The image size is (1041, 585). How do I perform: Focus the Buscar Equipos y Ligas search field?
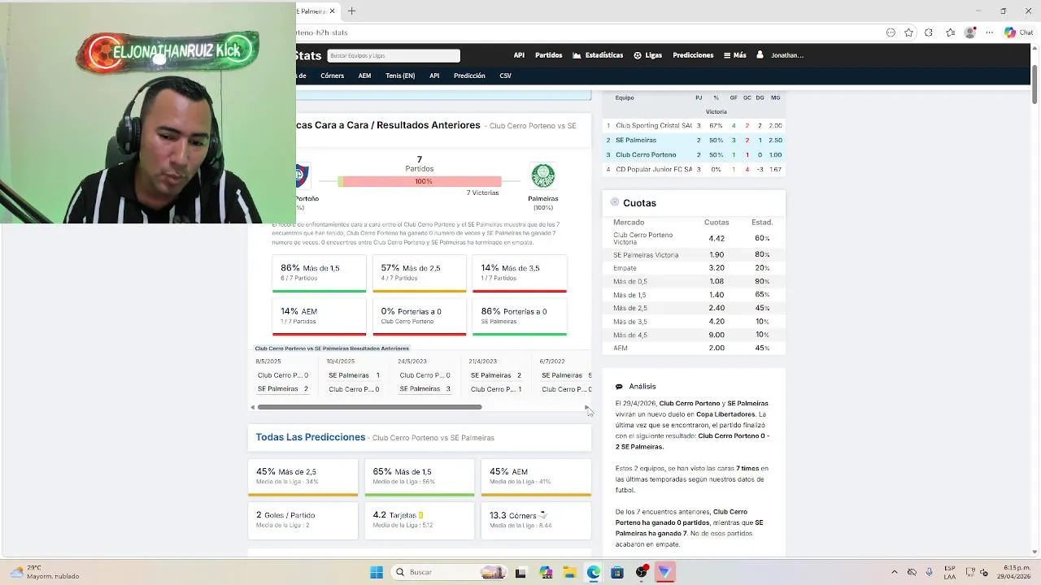click(394, 55)
